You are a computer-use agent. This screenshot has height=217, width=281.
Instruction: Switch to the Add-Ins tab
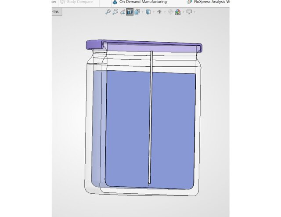56,11
